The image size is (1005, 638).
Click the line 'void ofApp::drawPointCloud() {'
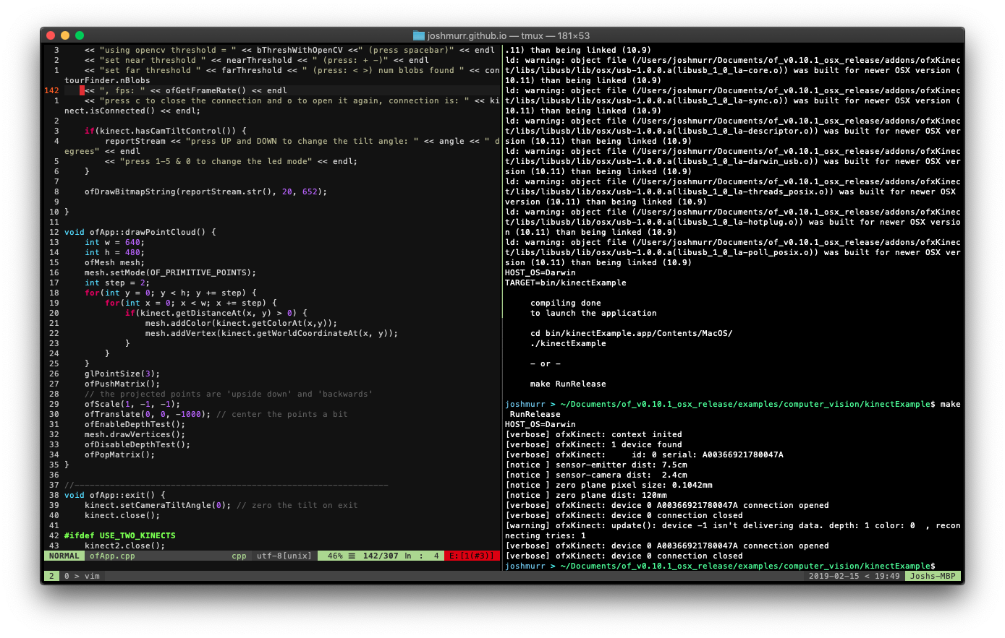coord(140,232)
